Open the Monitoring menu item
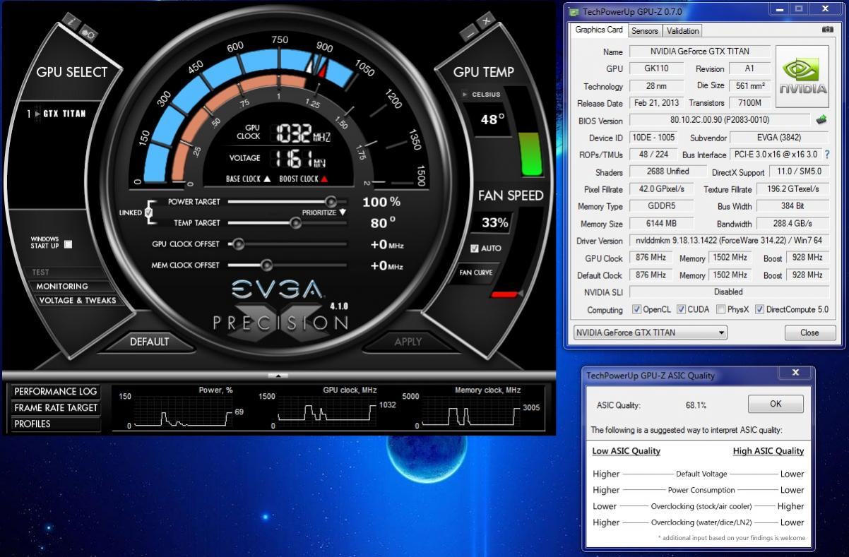 click(62, 286)
